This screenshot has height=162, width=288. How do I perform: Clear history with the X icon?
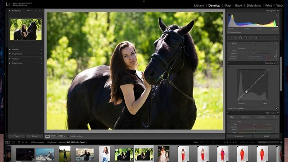pos(41,59)
